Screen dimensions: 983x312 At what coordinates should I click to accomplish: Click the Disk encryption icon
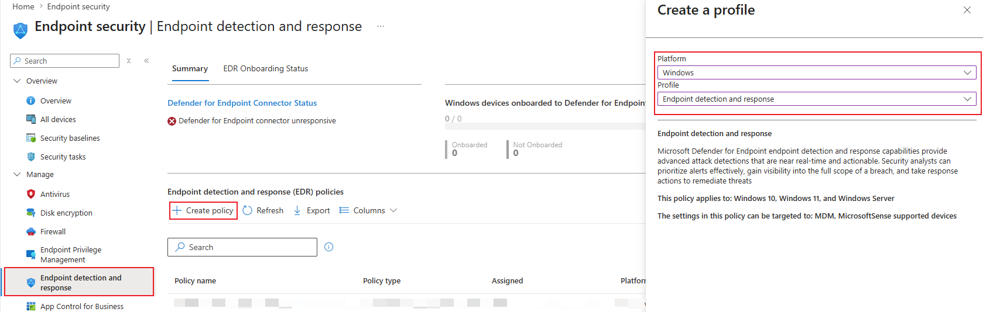[31, 213]
